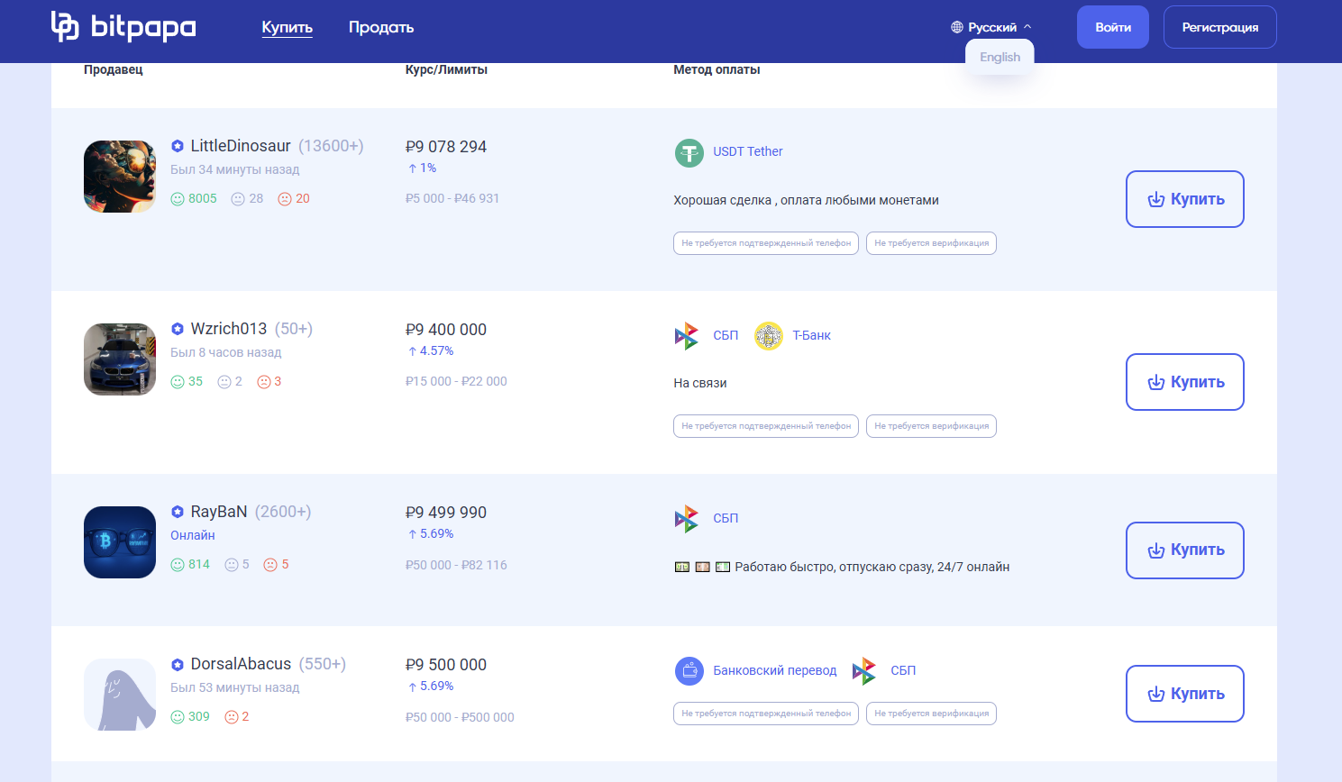Click Wzrich013's СБП payment icon
This screenshot has height=782, width=1342.
pos(687,336)
